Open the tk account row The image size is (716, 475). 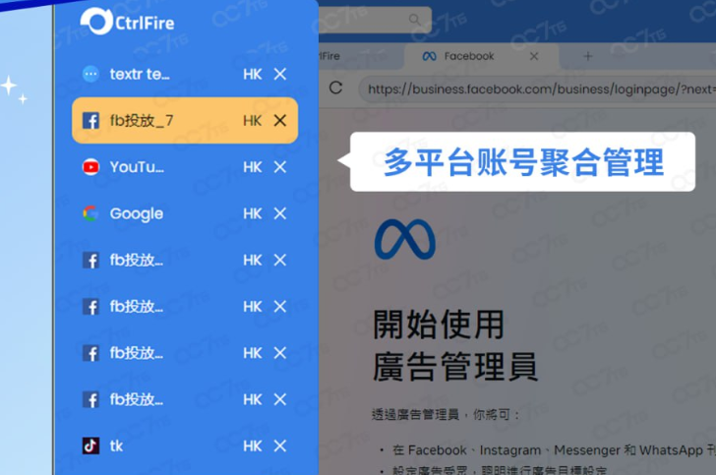(185, 445)
